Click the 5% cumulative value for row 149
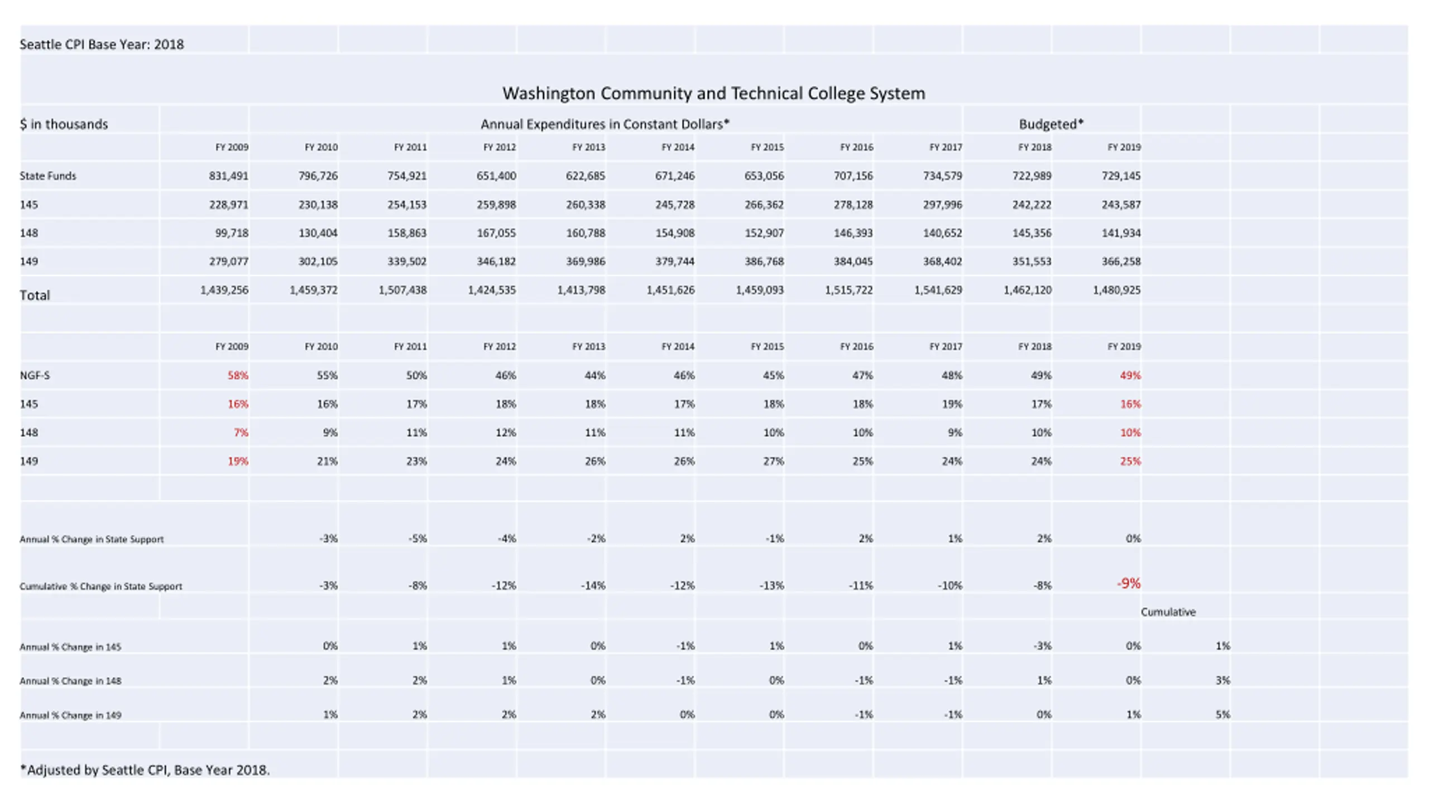Viewport: 1429px width, 803px height. (1222, 714)
